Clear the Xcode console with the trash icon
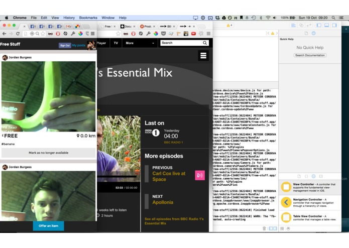This screenshot has width=349, height=248. click(264, 228)
